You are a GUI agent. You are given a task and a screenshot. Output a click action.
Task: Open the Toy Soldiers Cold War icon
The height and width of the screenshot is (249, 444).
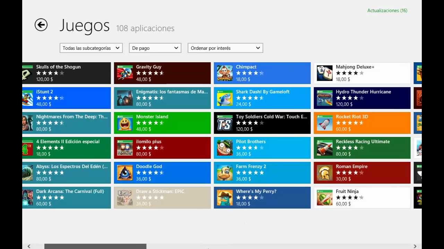click(x=225, y=123)
